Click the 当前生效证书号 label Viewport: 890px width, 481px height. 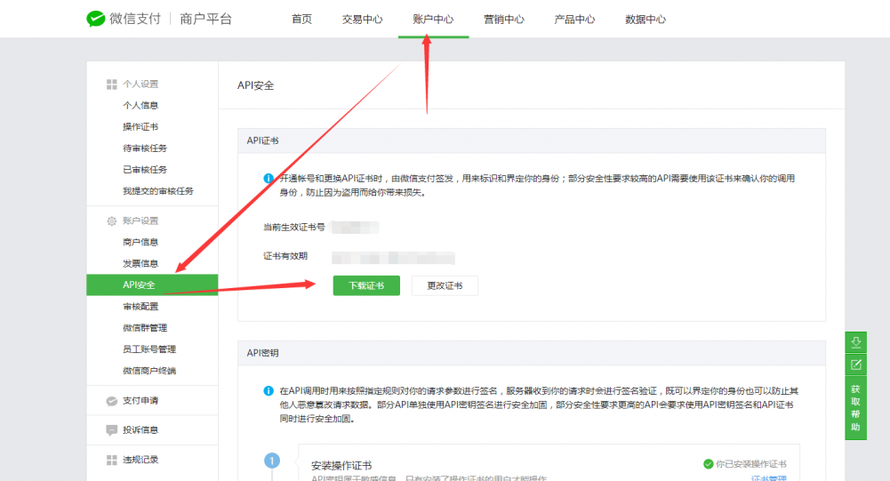[x=294, y=227]
